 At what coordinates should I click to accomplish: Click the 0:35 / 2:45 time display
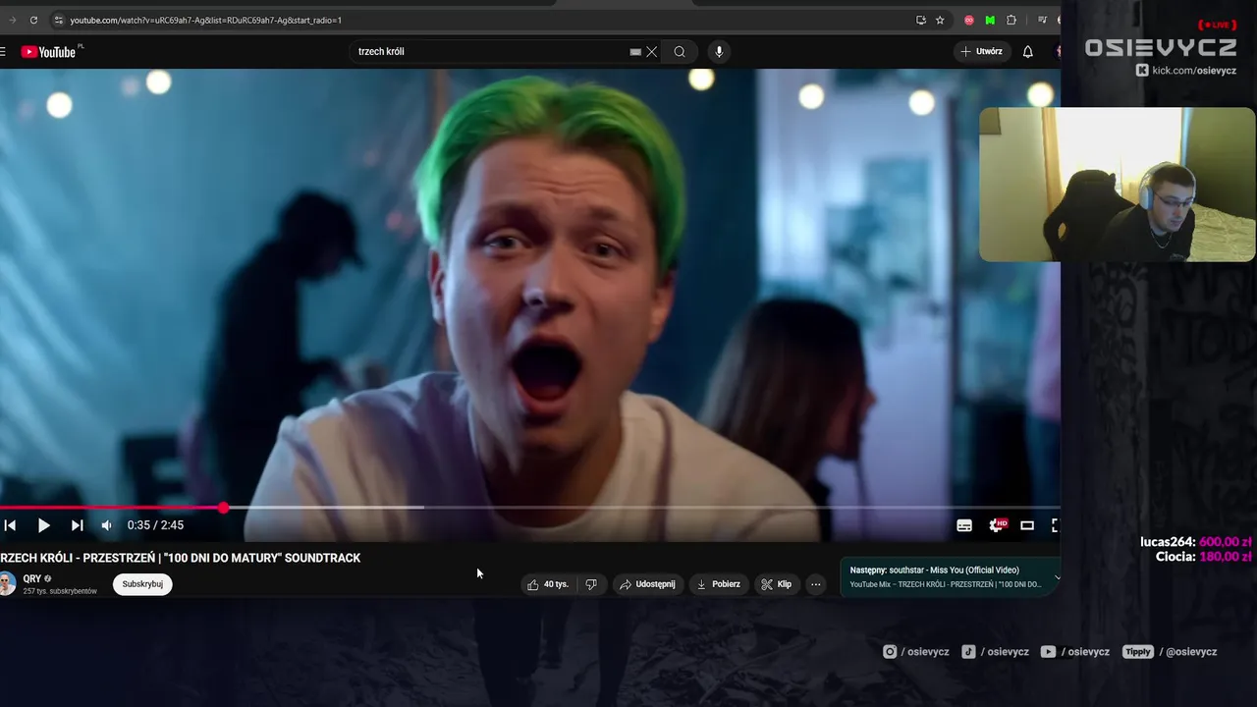pyautogui.click(x=155, y=525)
